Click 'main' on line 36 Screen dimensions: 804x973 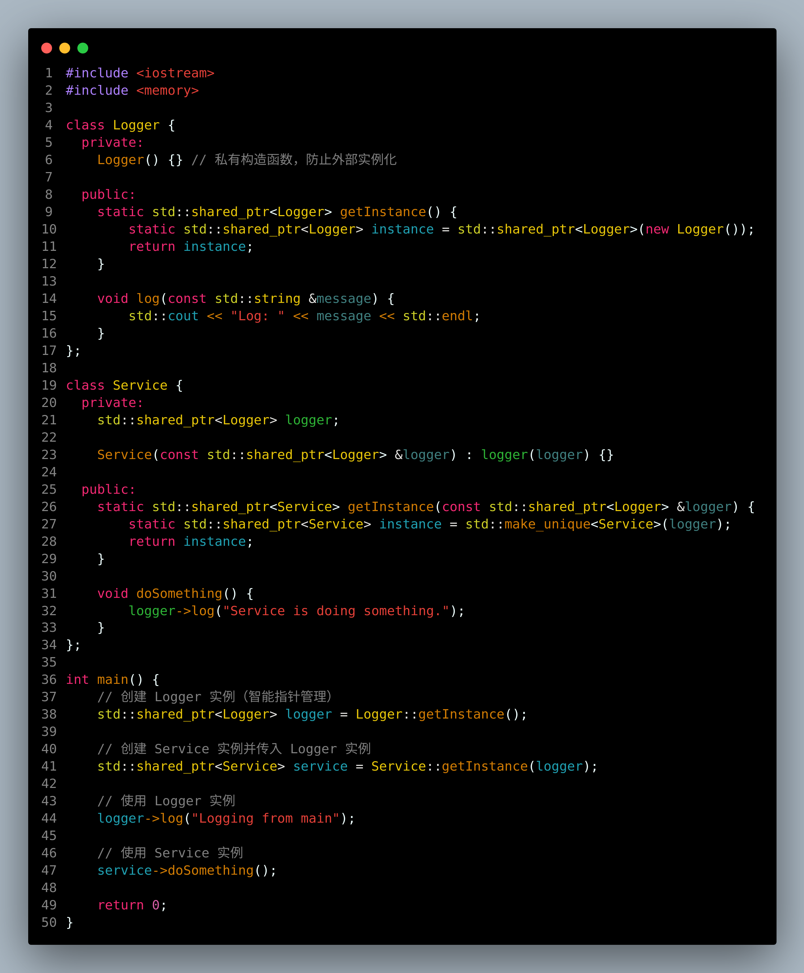(112, 680)
